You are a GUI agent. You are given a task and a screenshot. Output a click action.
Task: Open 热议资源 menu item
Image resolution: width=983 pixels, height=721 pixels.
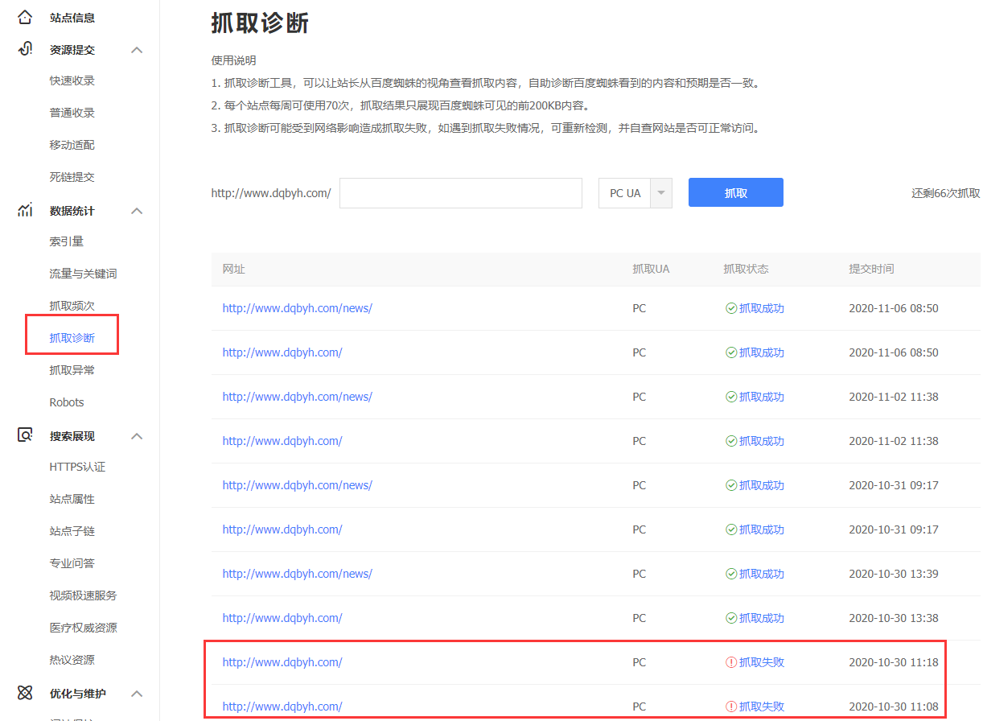tap(72, 660)
